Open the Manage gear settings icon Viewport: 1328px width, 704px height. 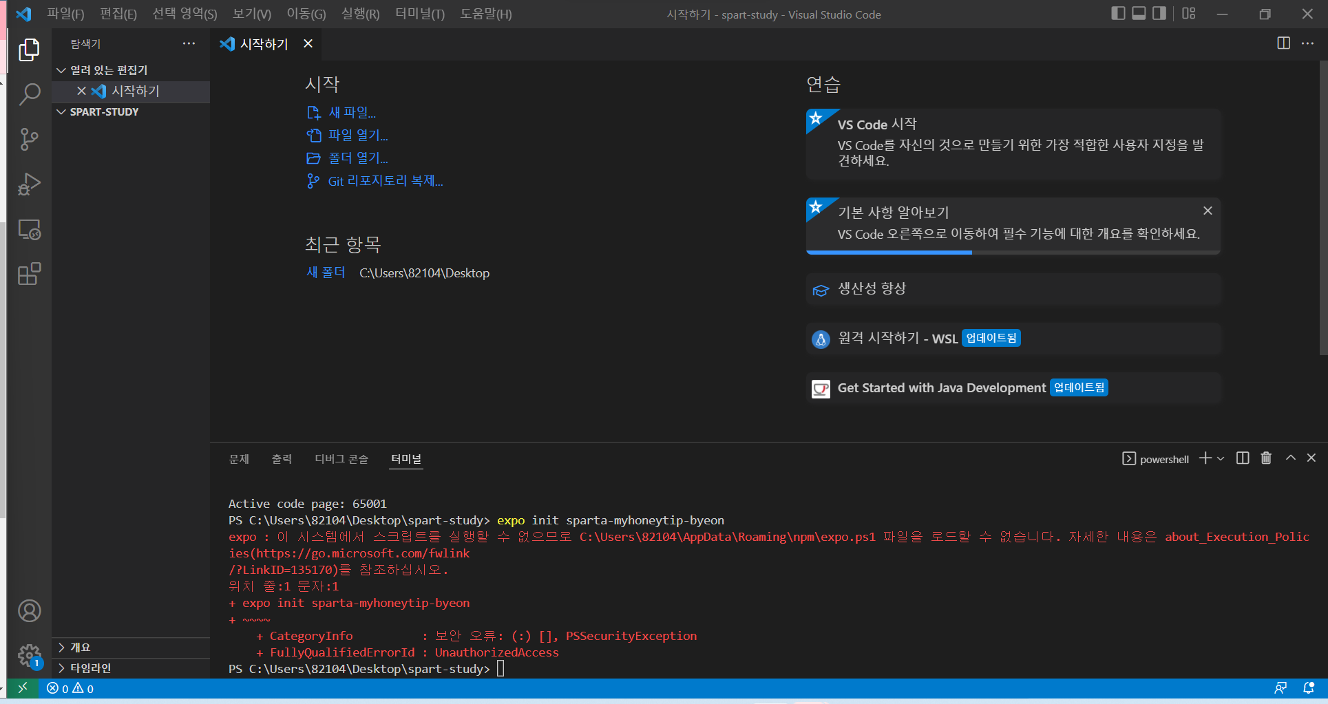coord(29,656)
